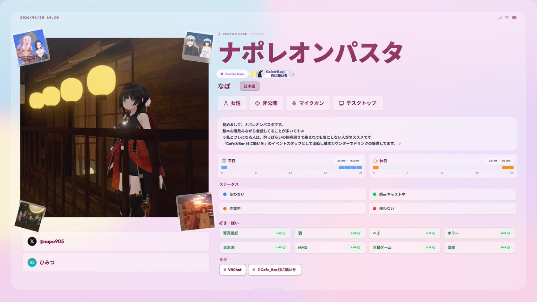Viewport: 537px width, 302px height.
Task: Click the タグ section heading
Action: point(223,259)
